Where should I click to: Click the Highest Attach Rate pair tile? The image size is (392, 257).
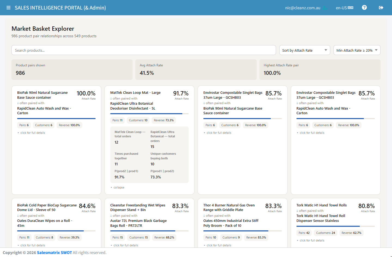coord(320,70)
